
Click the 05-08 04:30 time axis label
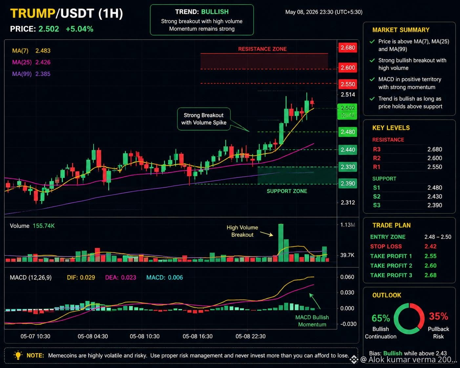click(x=93, y=337)
